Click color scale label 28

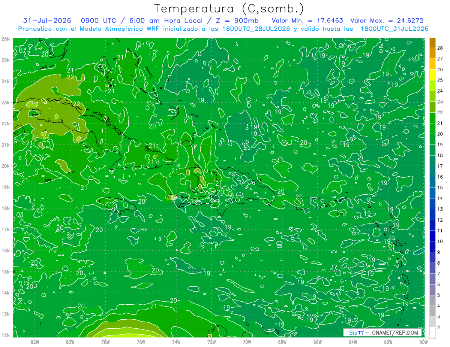pos(440,48)
